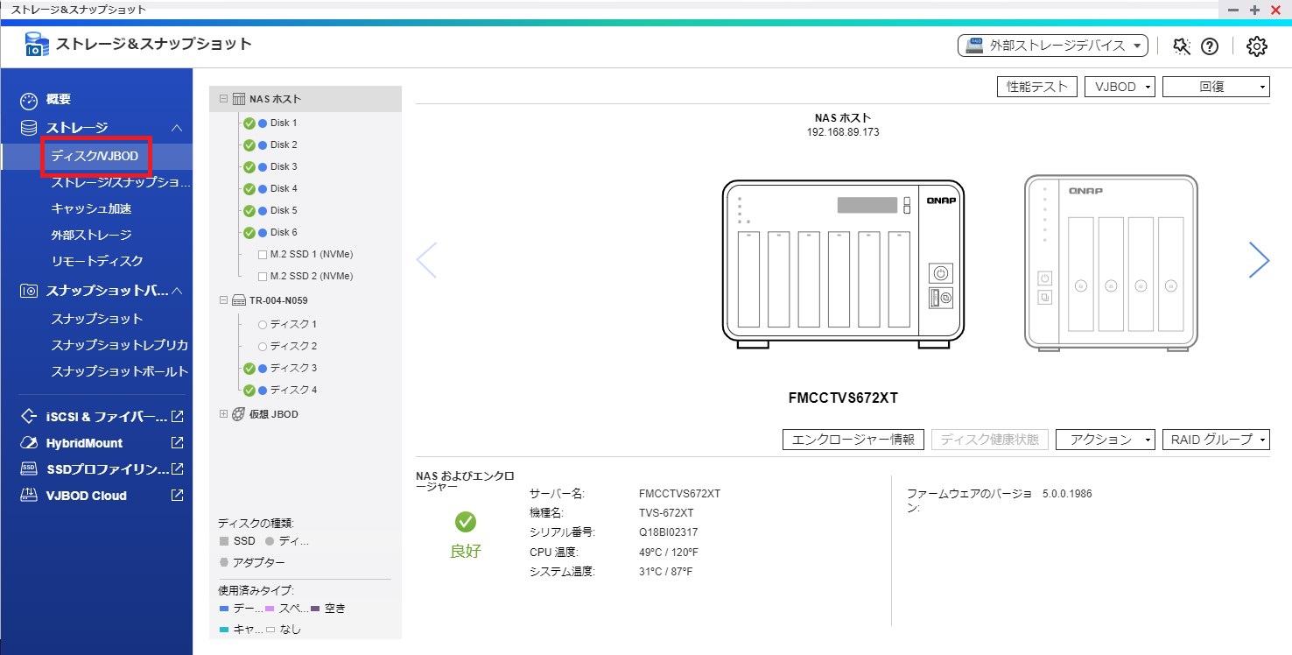Open the 外部ストレージデバイス dropdown

click(x=1053, y=46)
